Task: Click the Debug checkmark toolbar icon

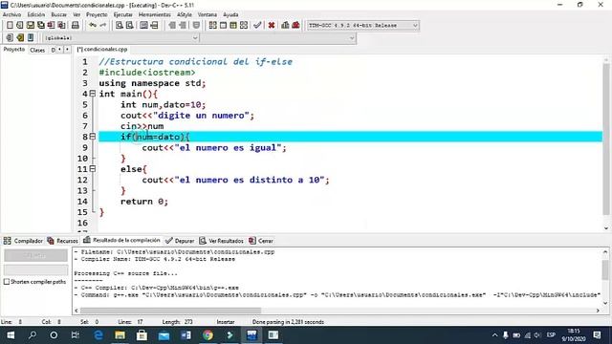Action: 257,26
